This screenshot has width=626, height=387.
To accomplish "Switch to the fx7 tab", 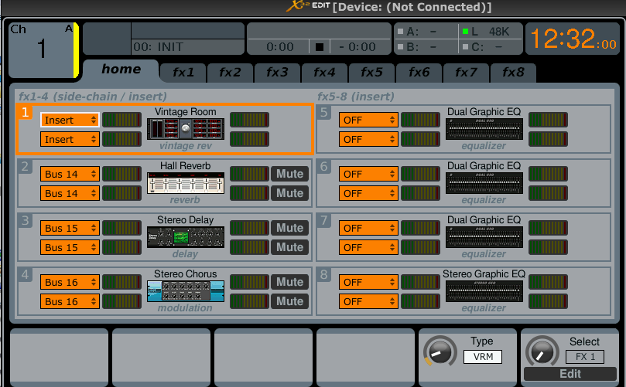I will pos(466,73).
